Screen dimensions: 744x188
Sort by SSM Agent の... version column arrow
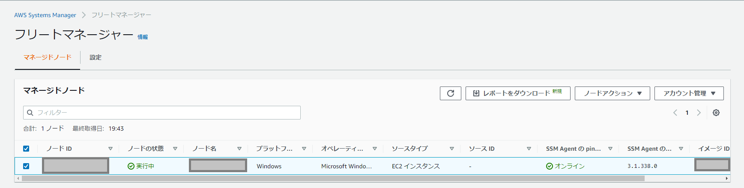[x=681, y=149]
